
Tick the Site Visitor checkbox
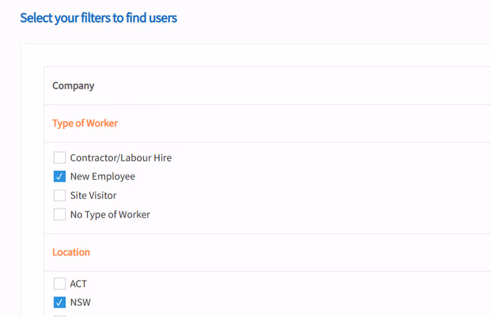[60, 195]
